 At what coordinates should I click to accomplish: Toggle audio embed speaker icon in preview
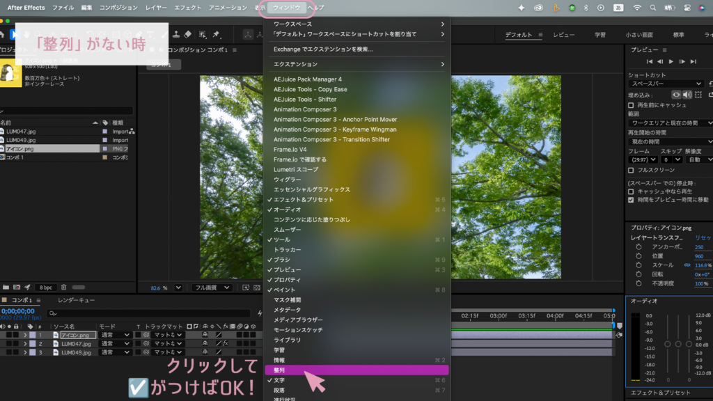point(687,95)
